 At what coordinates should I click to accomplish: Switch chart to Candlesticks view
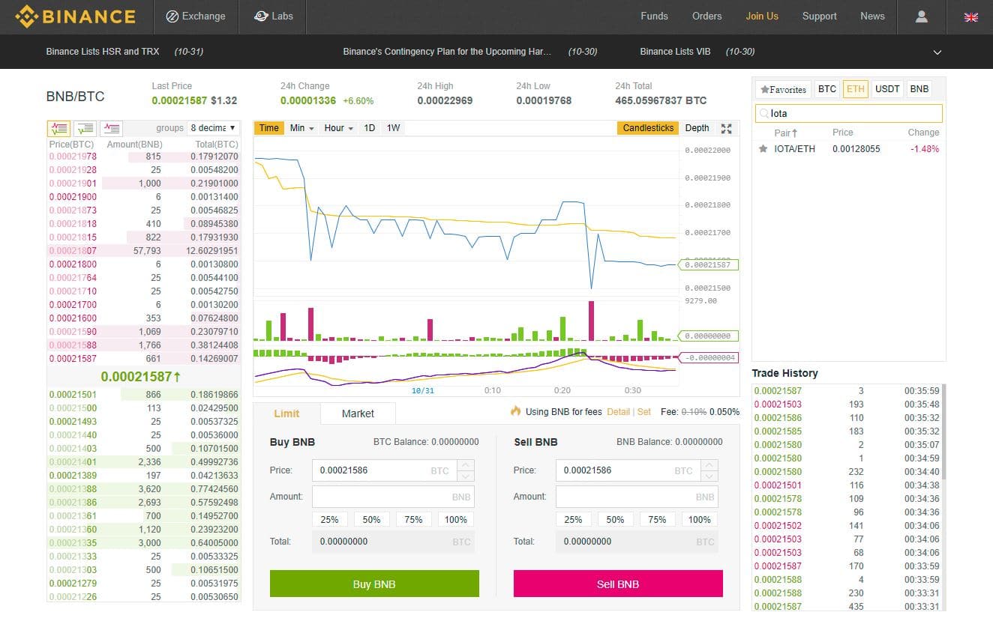646,128
